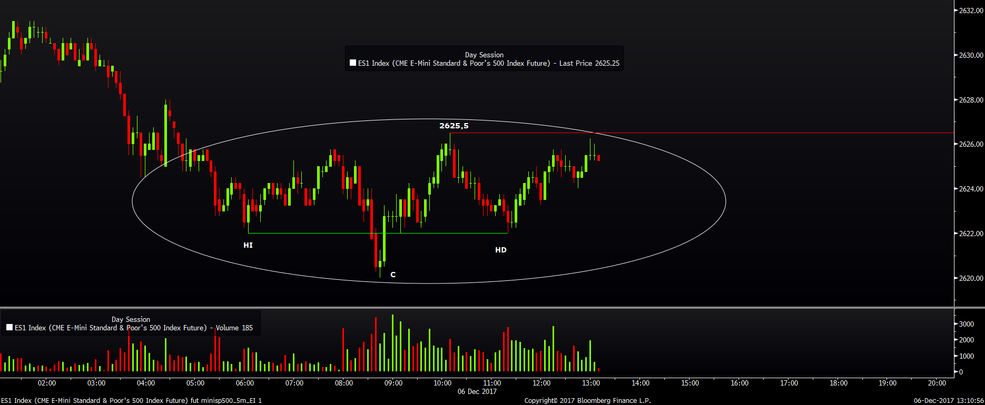
Task: Click the 14:00 time axis label
Action: (641, 383)
